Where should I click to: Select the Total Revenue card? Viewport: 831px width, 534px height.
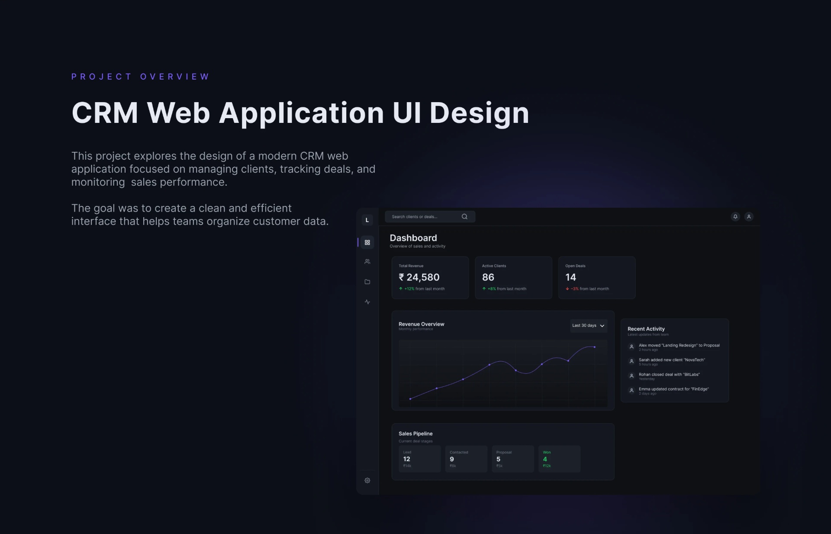pyautogui.click(x=430, y=278)
